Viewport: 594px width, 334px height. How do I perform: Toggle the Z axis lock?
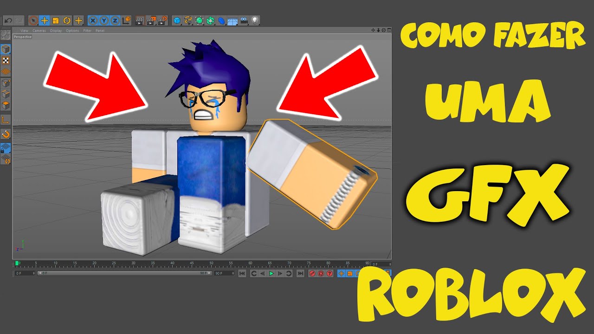pos(115,20)
